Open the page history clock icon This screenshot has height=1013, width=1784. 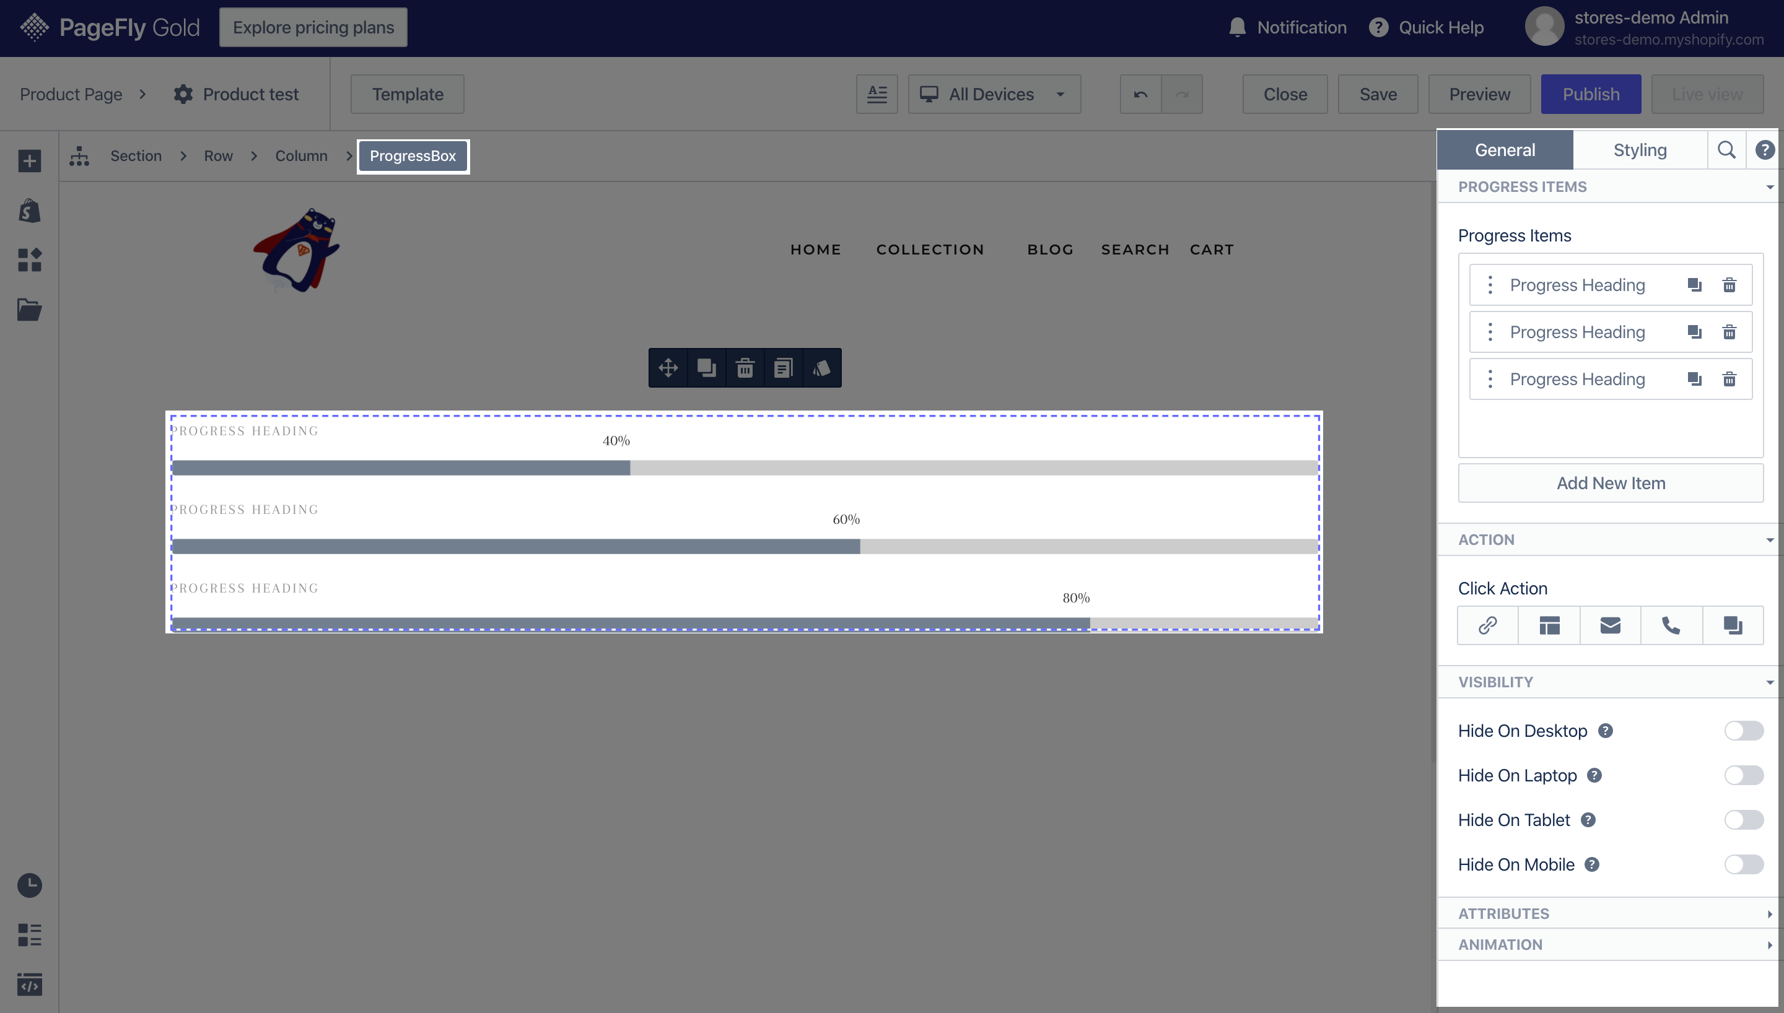click(x=29, y=885)
